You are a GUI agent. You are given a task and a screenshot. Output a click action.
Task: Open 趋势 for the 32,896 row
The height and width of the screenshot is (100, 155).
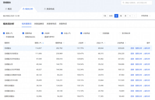pos(132,96)
